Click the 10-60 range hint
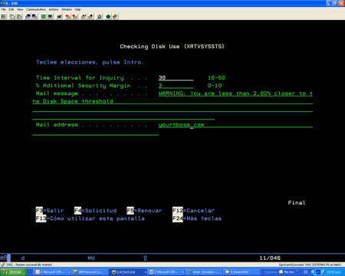 (216, 77)
